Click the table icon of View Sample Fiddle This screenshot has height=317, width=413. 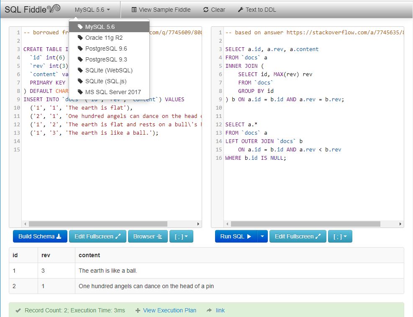pos(134,10)
